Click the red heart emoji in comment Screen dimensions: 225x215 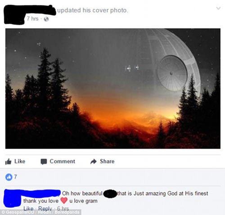click(x=64, y=201)
